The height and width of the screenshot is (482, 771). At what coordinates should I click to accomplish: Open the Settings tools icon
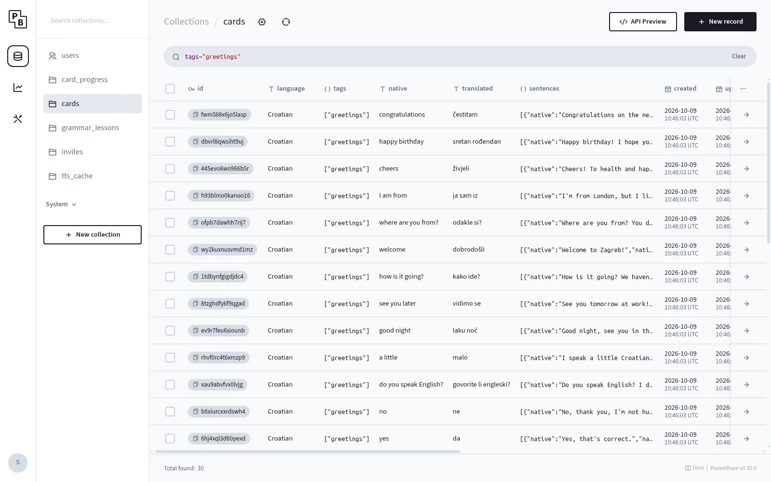click(x=18, y=119)
